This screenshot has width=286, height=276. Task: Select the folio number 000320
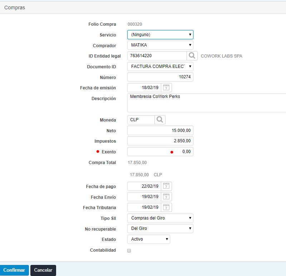(135, 24)
